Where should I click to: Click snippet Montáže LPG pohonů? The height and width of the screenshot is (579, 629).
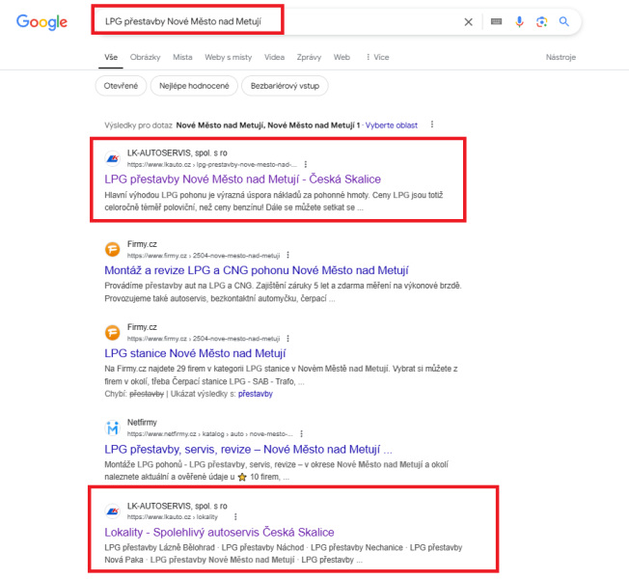[x=276, y=471]
